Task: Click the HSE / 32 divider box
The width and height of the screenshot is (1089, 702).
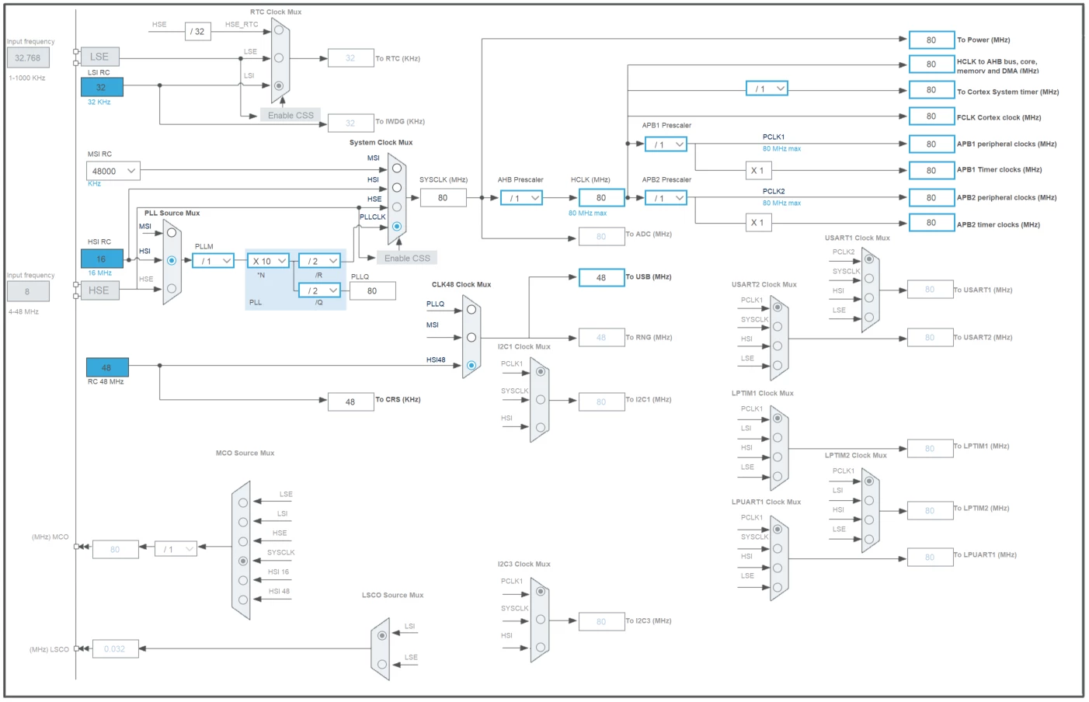Action: coord(198,32)
